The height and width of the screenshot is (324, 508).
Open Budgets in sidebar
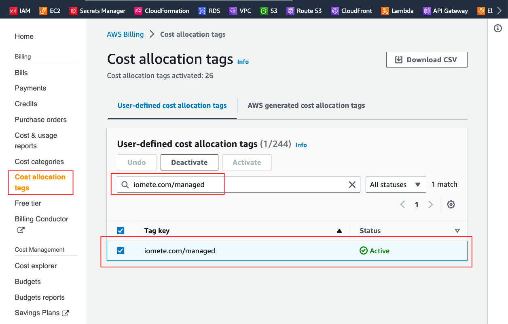point(28,282)
